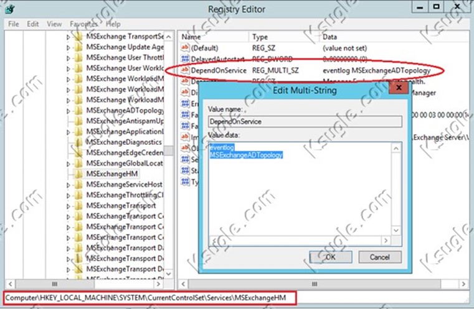474x309 pixels.
Task: Click folder icon of MSExchangeAntispamUp key
Action: pyautogui.click(x=78, y=121)
